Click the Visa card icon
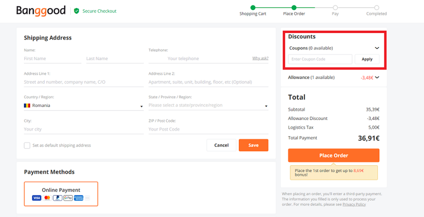This screenshot has width=424, height=217. [x=37, y=198]
